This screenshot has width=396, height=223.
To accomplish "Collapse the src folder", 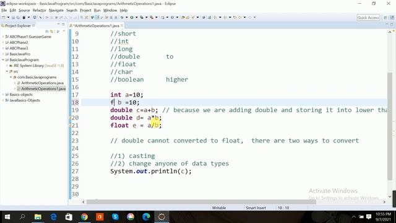I will (7, 72).
